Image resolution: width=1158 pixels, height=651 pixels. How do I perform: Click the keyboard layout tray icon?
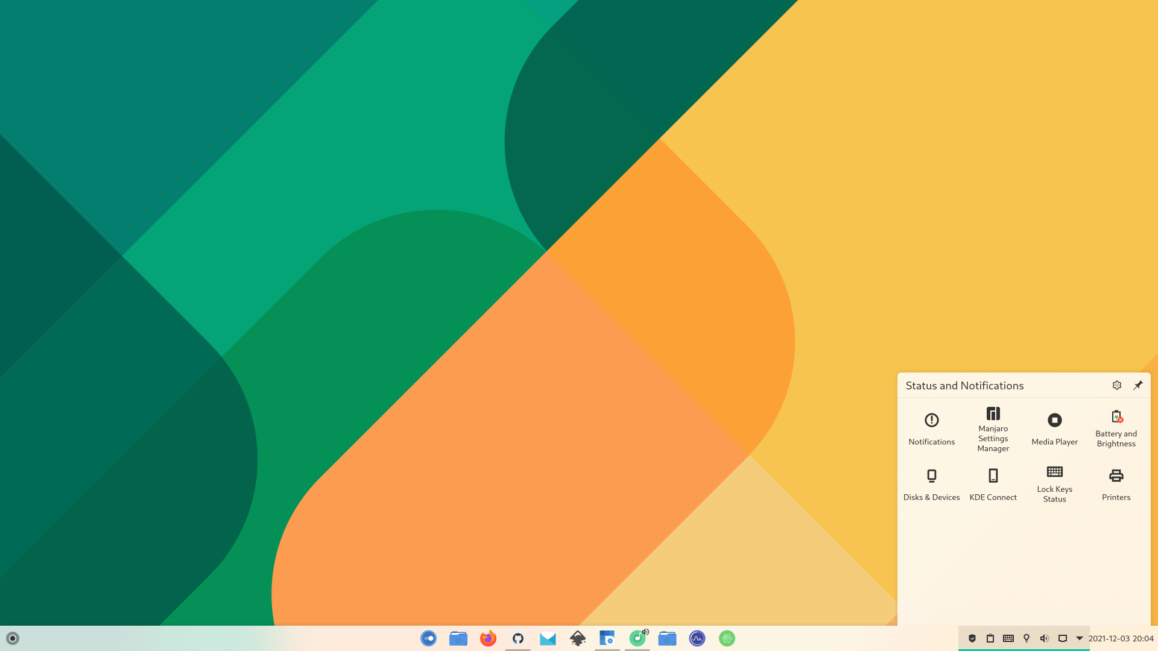(x=1008, y=638)
